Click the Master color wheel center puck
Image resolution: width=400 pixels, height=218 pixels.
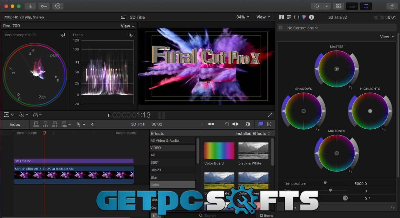pyautogui.click(x=337, y=69)
